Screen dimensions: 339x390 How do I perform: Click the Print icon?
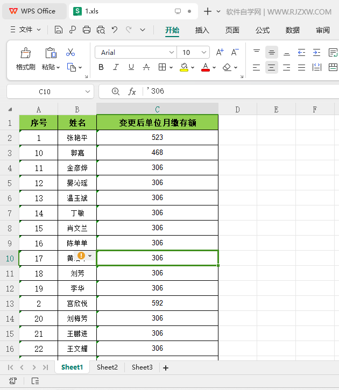[87, 30]
